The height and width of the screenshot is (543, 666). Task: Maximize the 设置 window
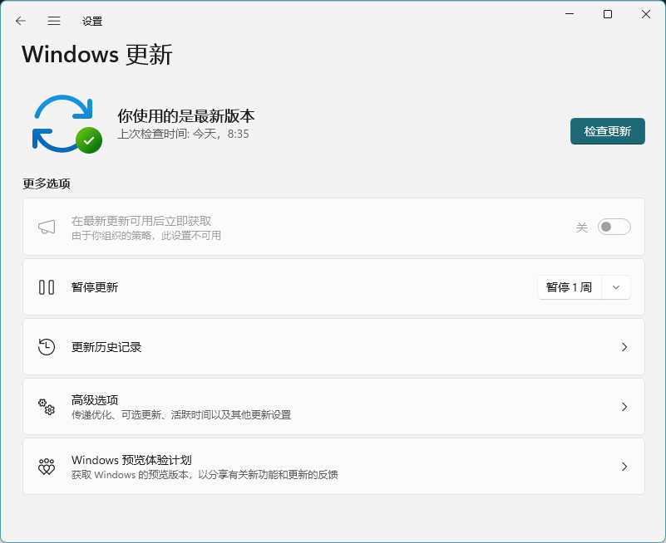(608, 14)
